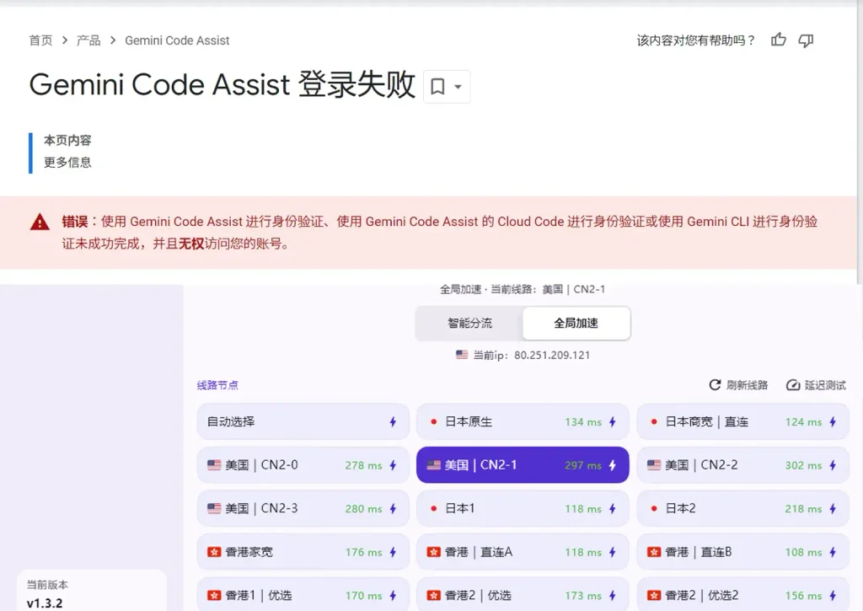Click the lightning icon on 香港家宽
Viewport: 863px width, 611px height.
click(x=393, y=552)
